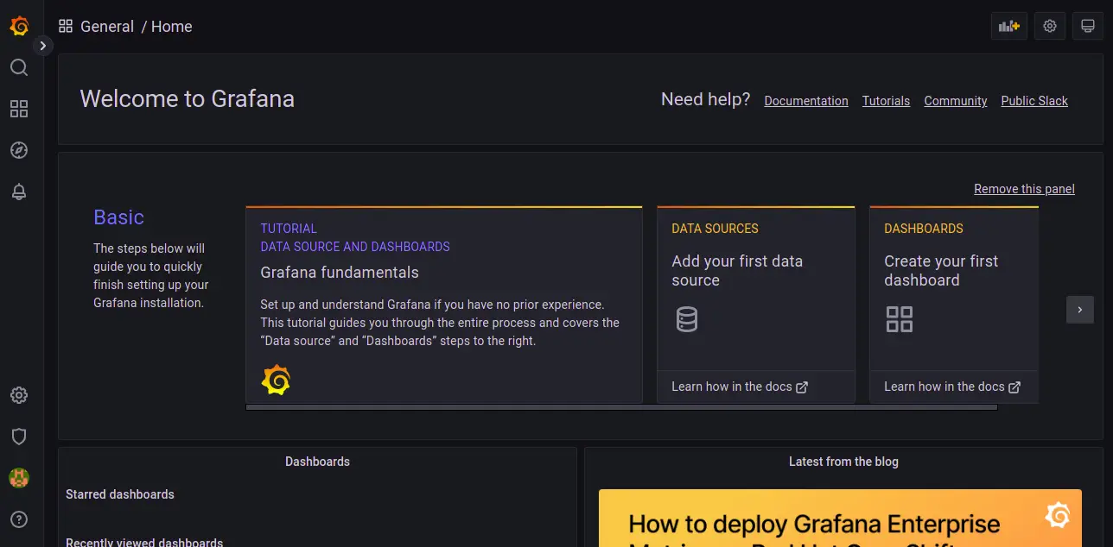Open the Server Admin shield icon
This screenshot has height=547, width=1113.
[19, 437]
